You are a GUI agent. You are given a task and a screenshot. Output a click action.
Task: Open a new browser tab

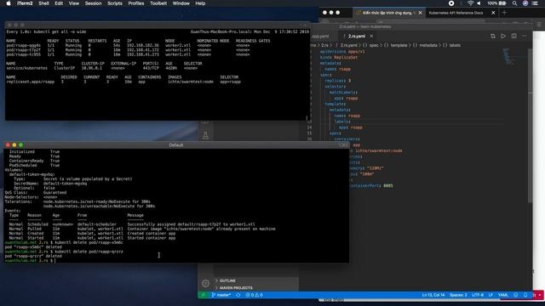click(504, 13)
